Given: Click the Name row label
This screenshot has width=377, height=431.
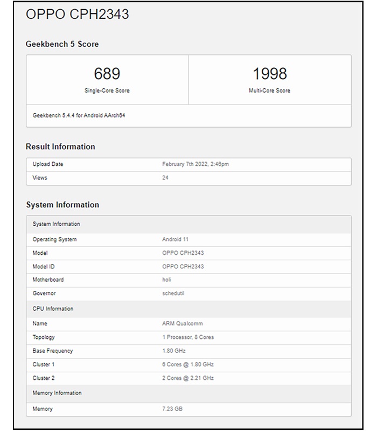Looking at the screenshot, I should tap(40, 324).
